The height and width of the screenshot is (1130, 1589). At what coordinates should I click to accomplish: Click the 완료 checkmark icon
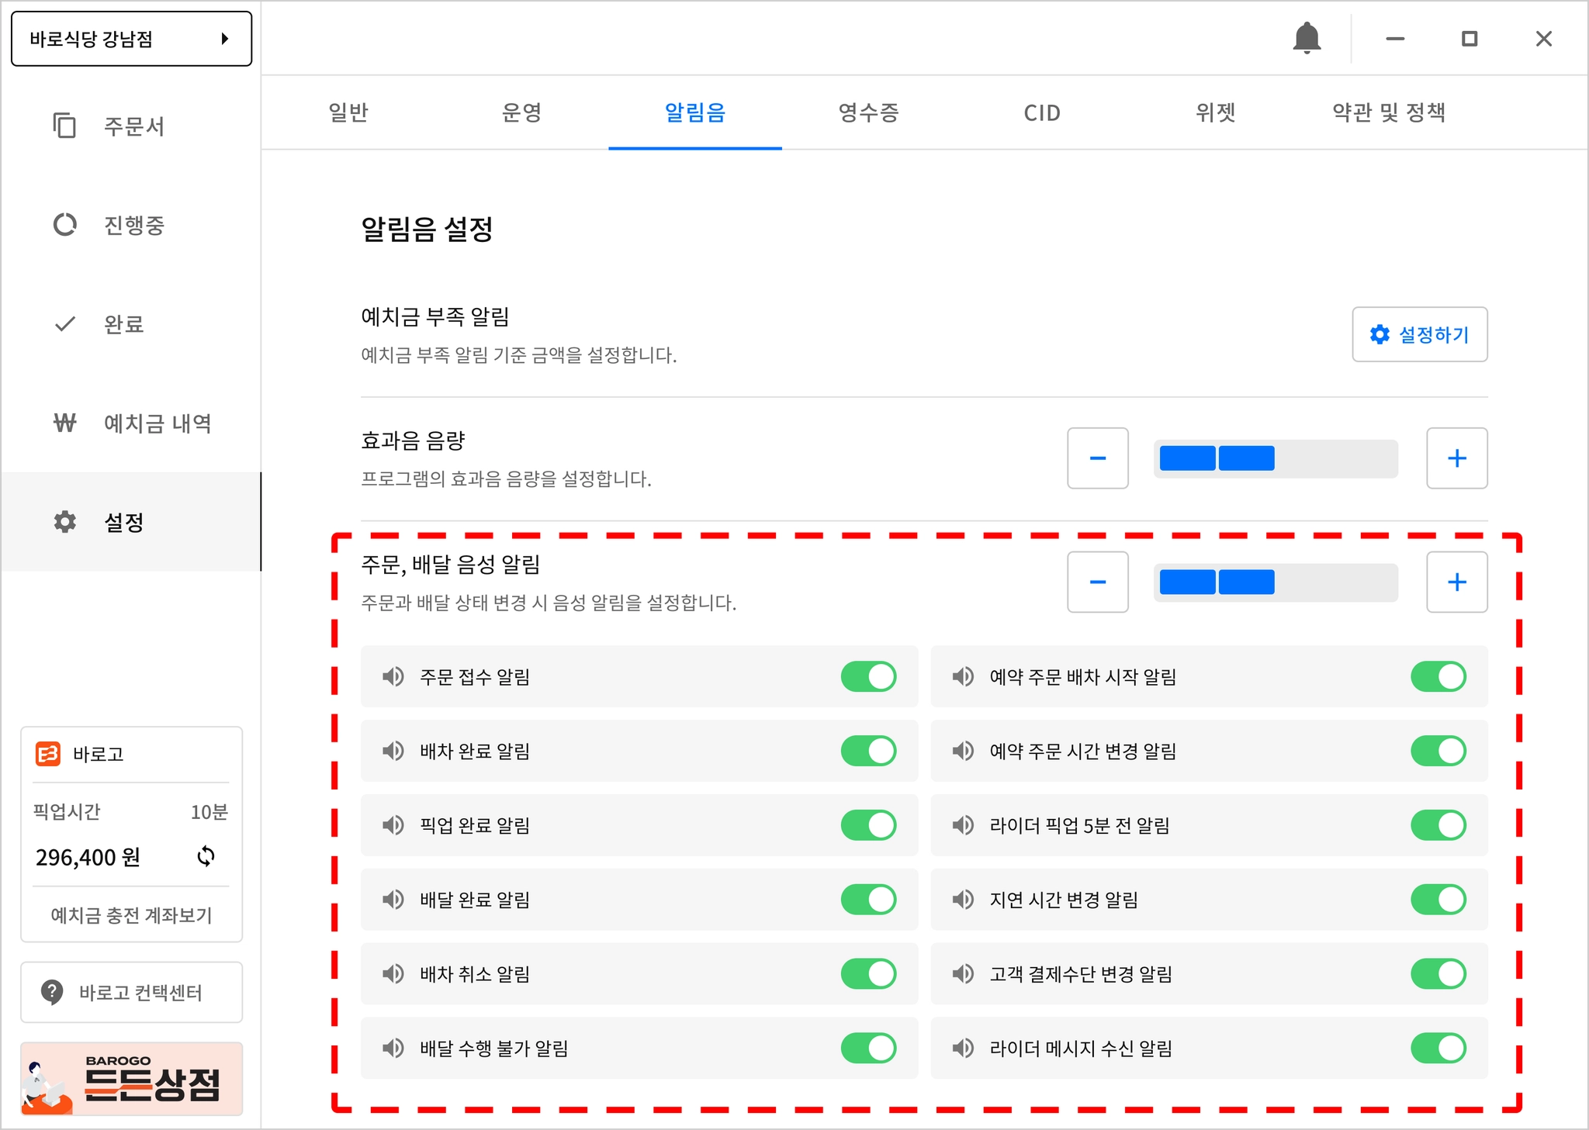(64, 323)
